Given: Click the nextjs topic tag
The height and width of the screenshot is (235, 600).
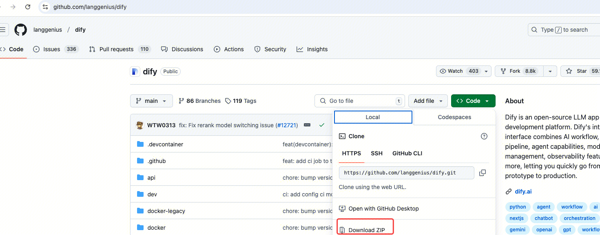Looking at the screenshot, I should (x=517, y=218).
